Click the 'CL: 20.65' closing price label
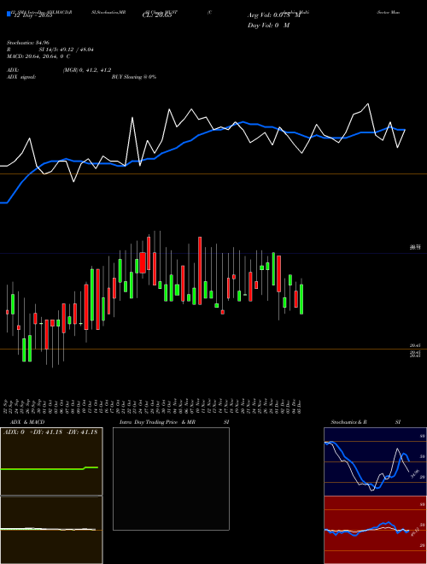This screenshot has width=427, height=564. (x=157, y=15)
